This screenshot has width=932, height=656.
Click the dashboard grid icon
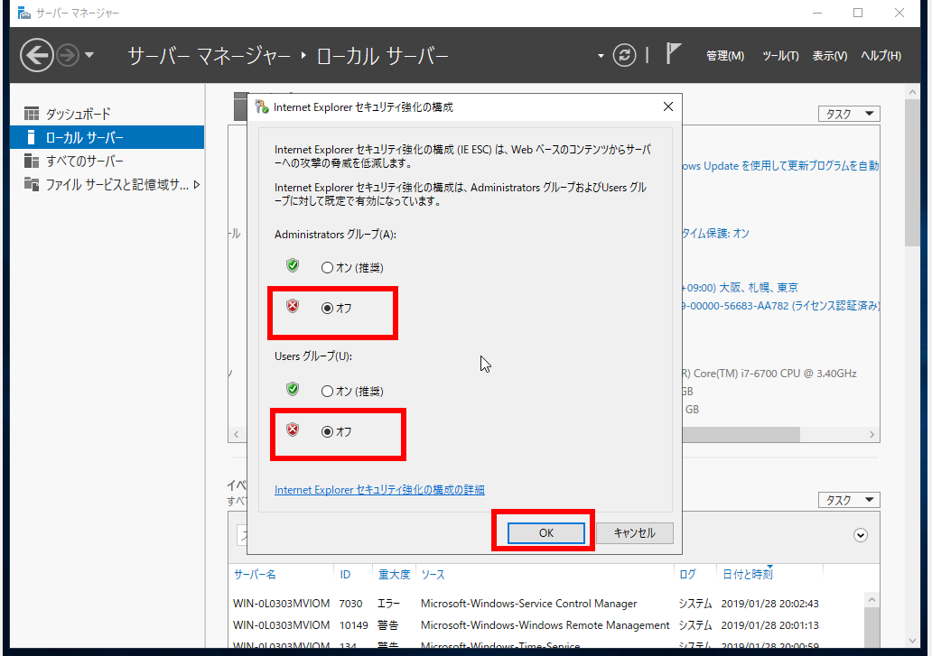32,114
